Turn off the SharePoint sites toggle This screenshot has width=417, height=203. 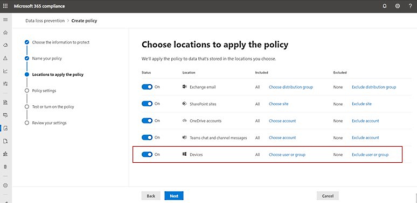point(147,104)
